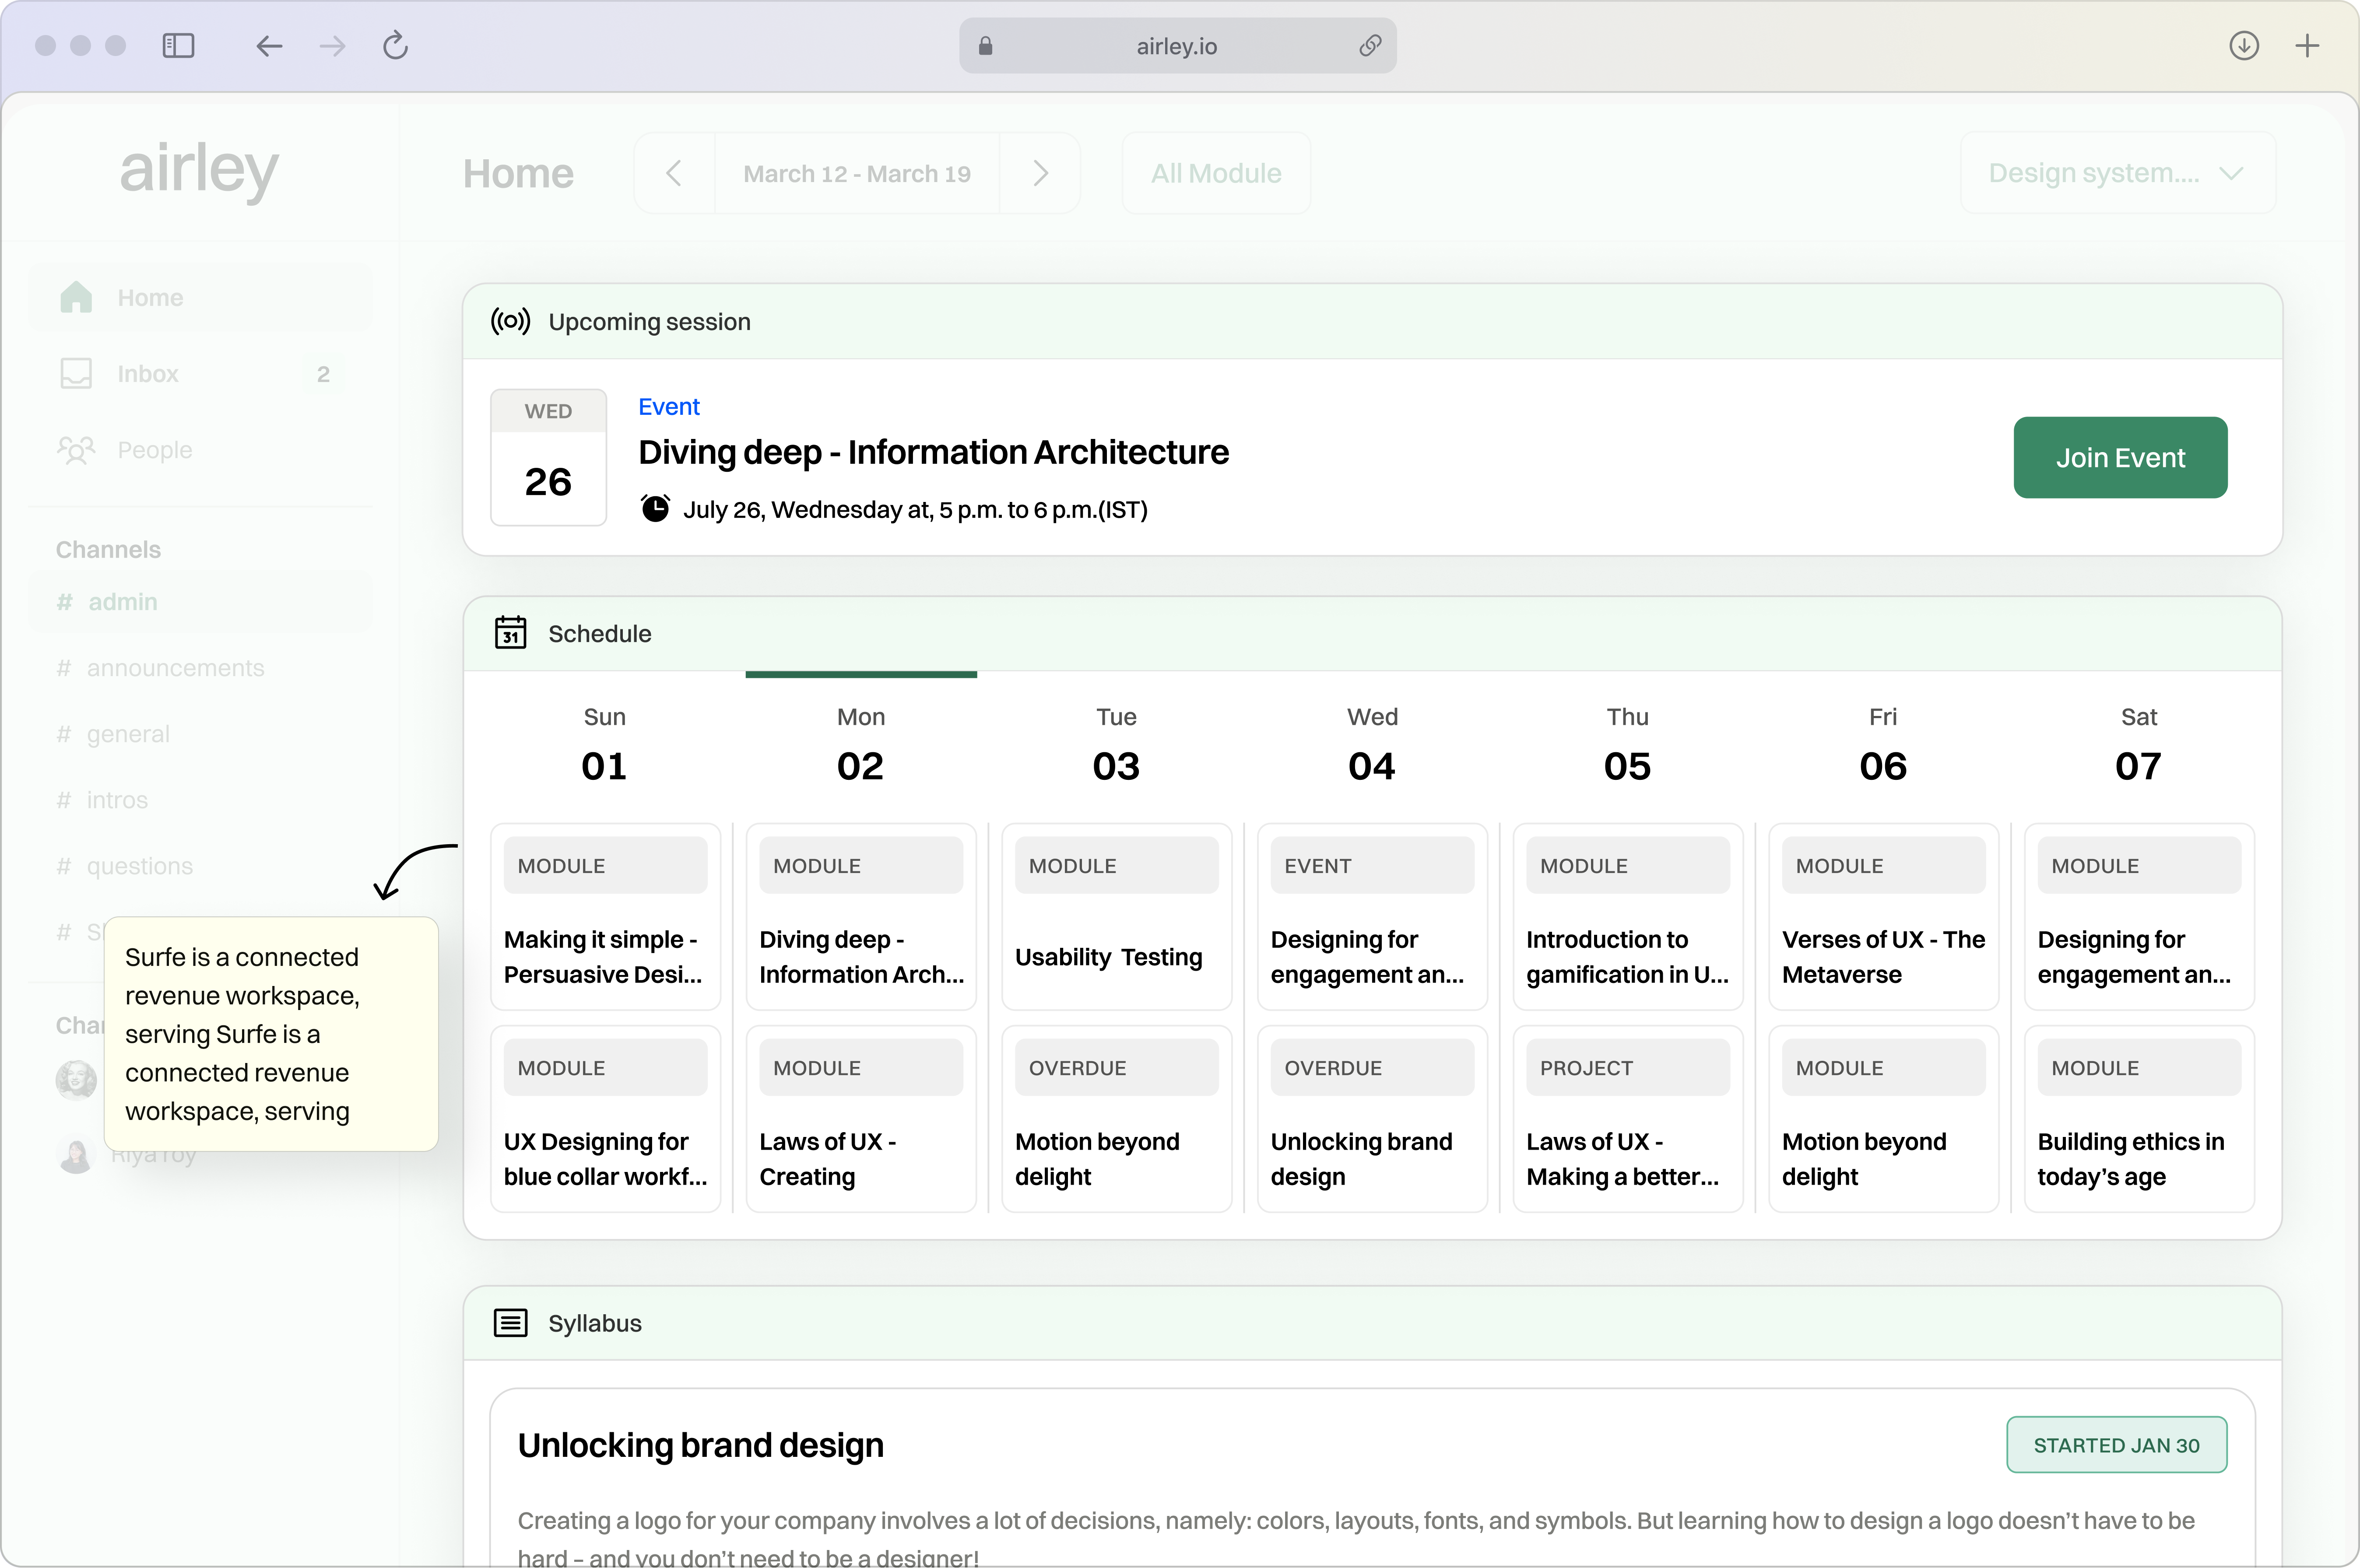Click the All Module filter button
The height and width of the screenshot is (1568, 2360).
pos(1216,173)
